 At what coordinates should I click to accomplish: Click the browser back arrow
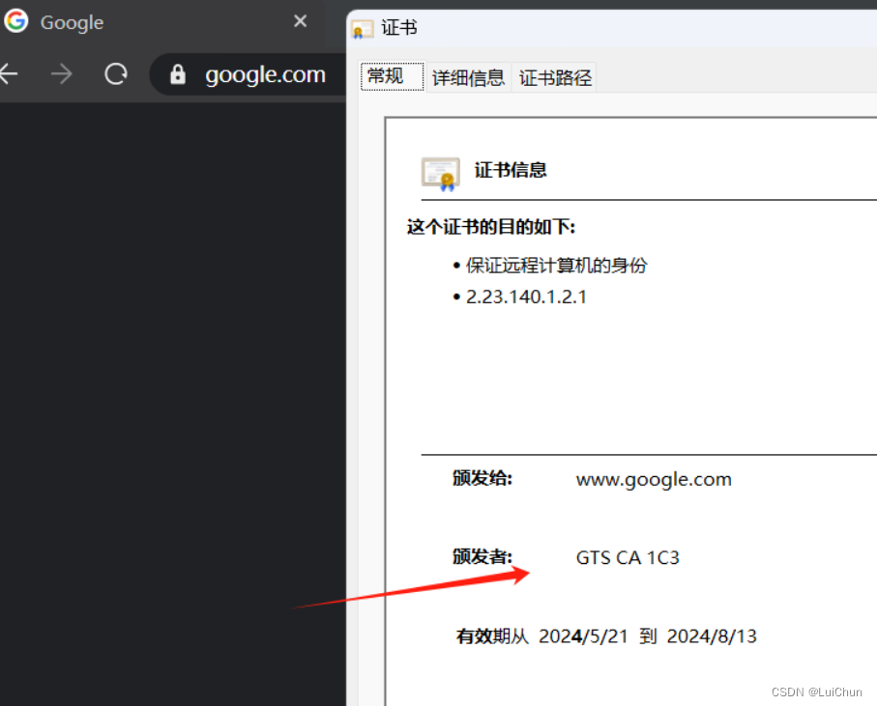click(9, 73)
